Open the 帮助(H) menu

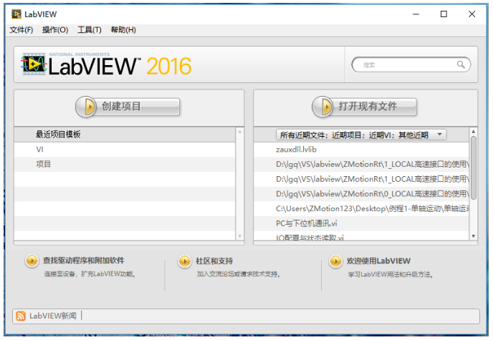123,30
